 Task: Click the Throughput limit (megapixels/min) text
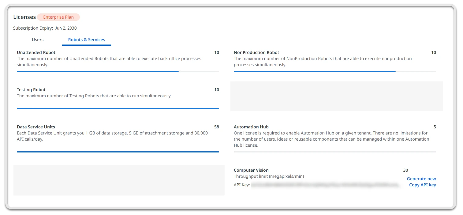(269, 176)
